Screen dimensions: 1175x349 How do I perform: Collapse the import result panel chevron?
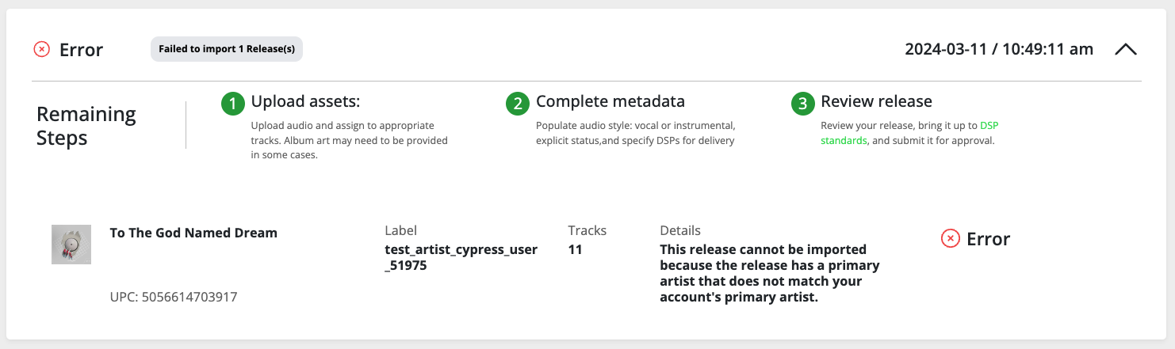click(x=1126, y=49)
